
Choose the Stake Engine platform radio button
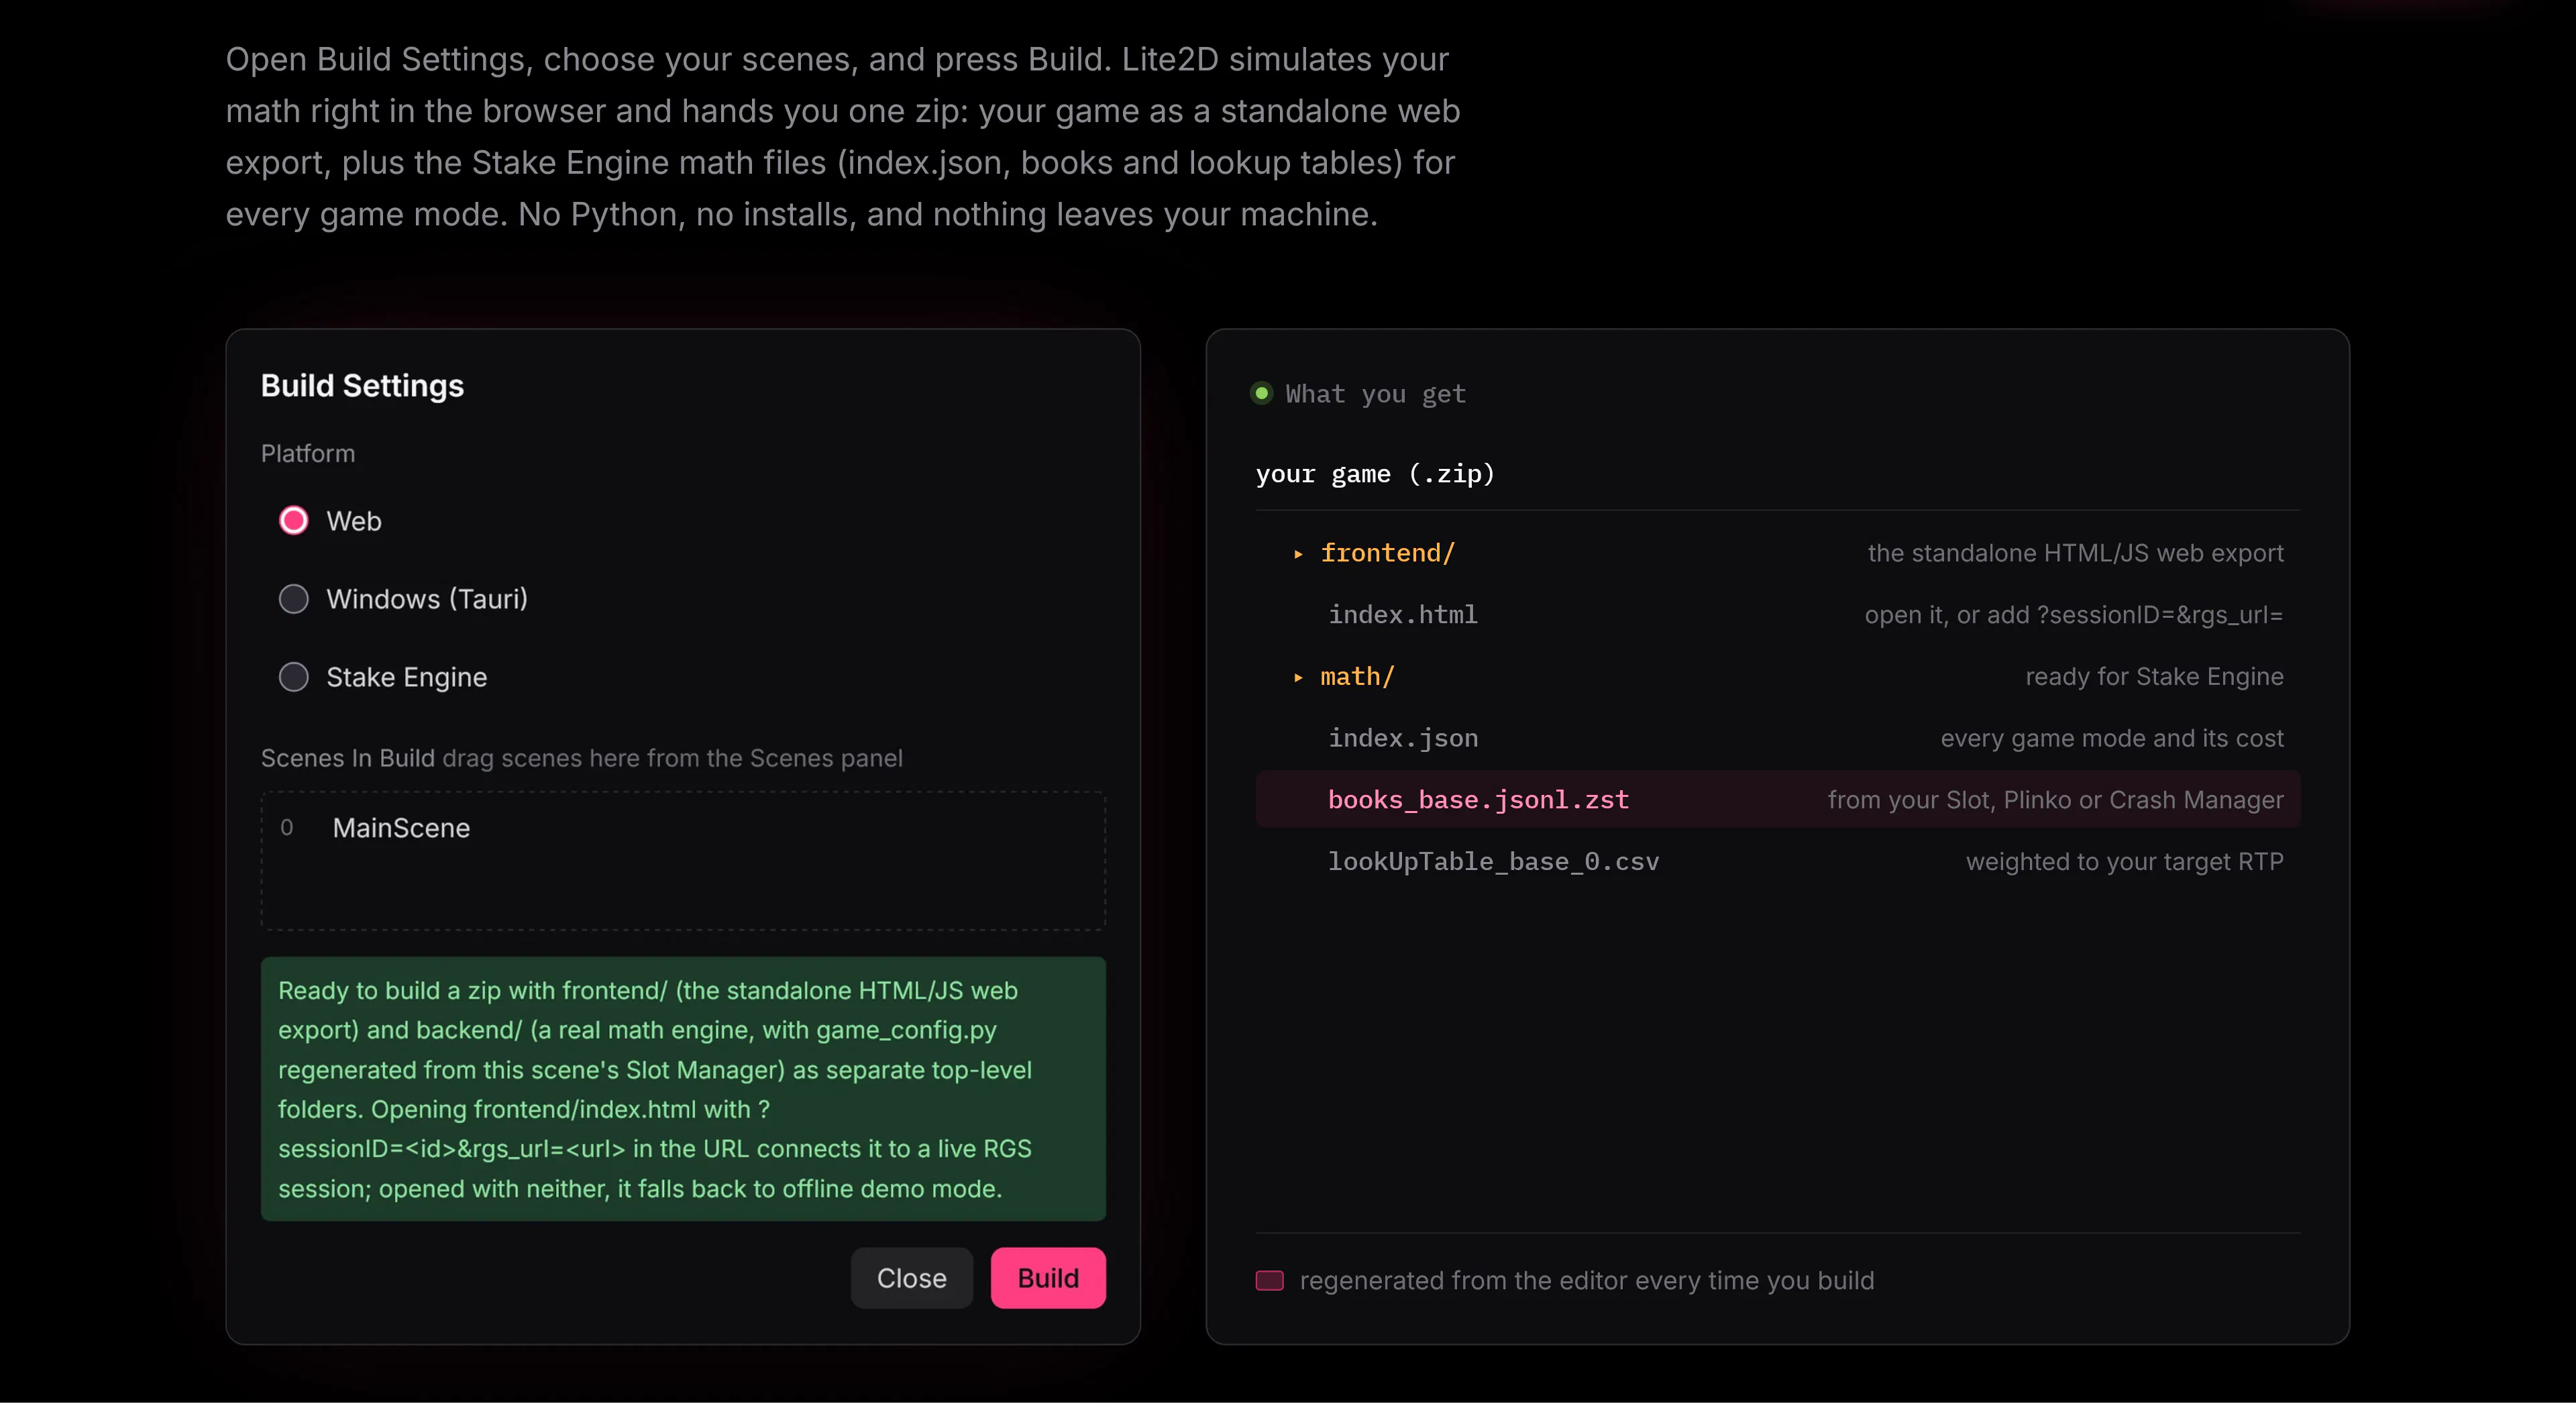click(x=293, y=677)
